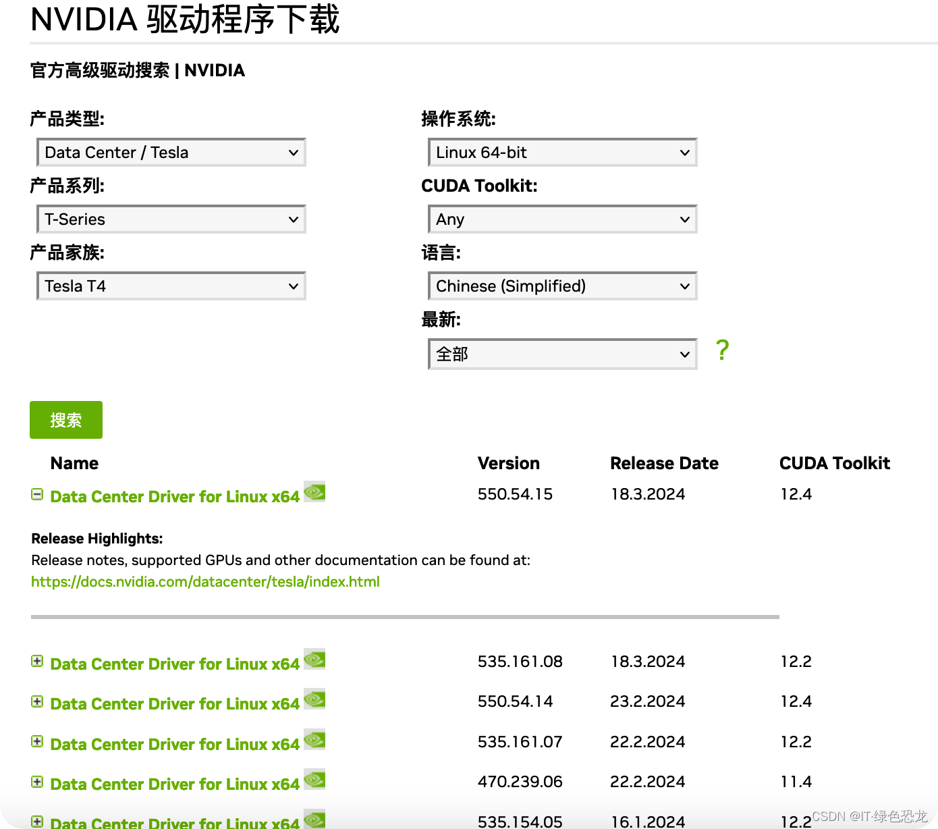Click NVIDIA logo icon beside driver 550.54.15
938x829 pixels.
coord(314,492)
